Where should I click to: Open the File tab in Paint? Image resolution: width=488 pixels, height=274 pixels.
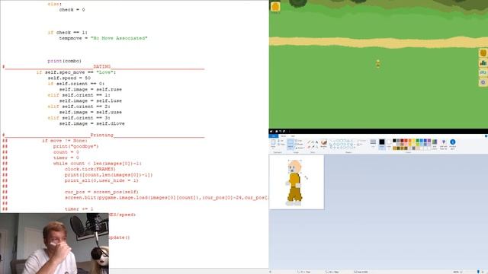click(274, 136)
